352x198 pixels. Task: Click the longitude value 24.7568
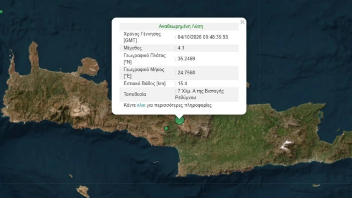coord(186,73)
